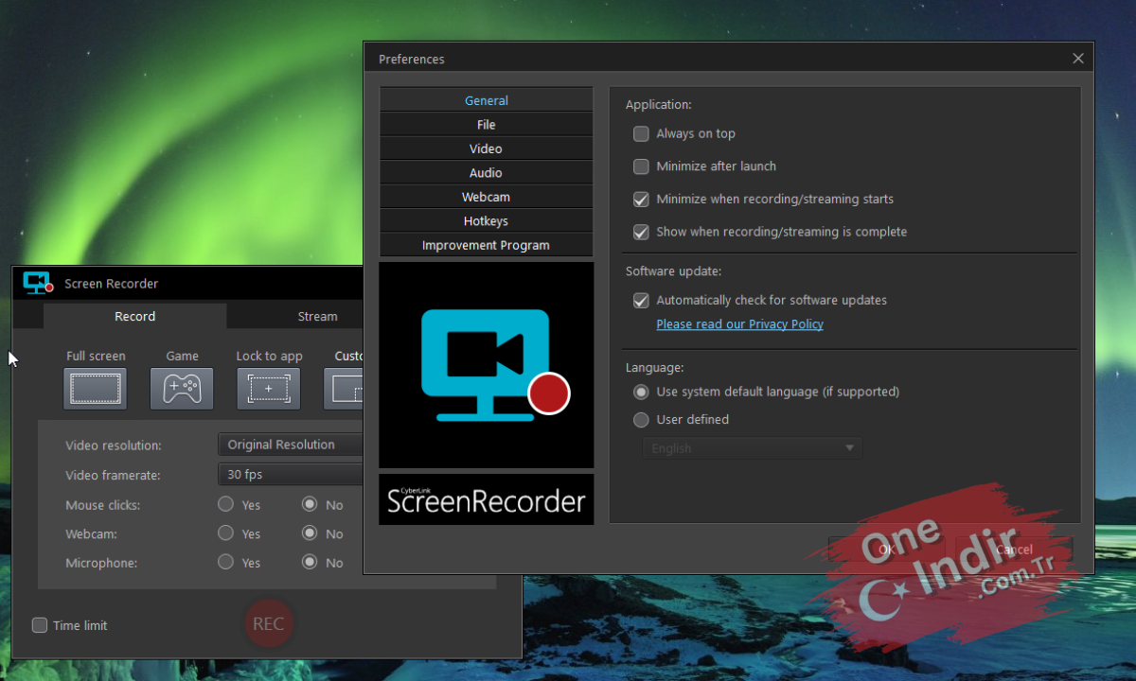Toggle Minimize after launch checkbox
This screenshot has width=1136, height=681.
641,166
